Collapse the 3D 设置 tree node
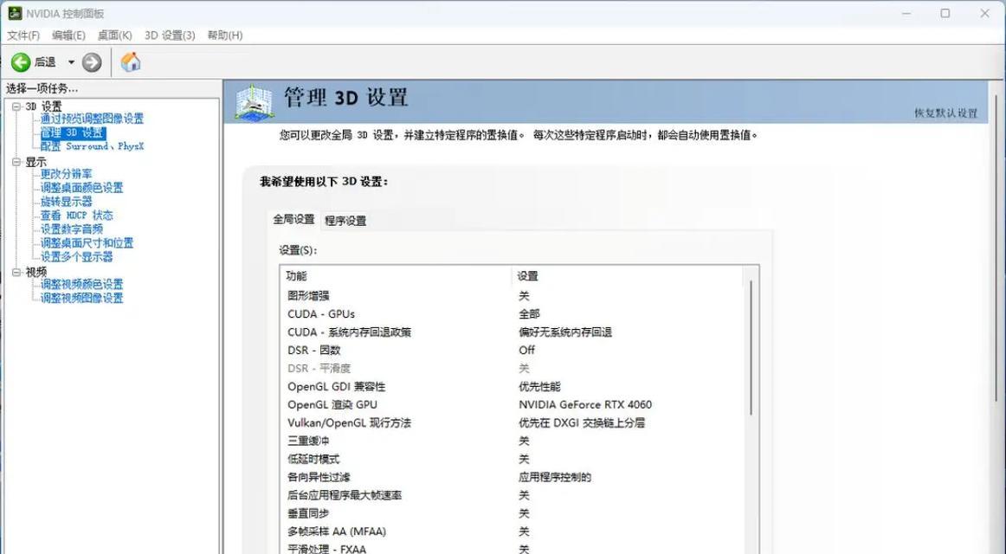This screenshot has width=1006, height=554. coord(16,106)
